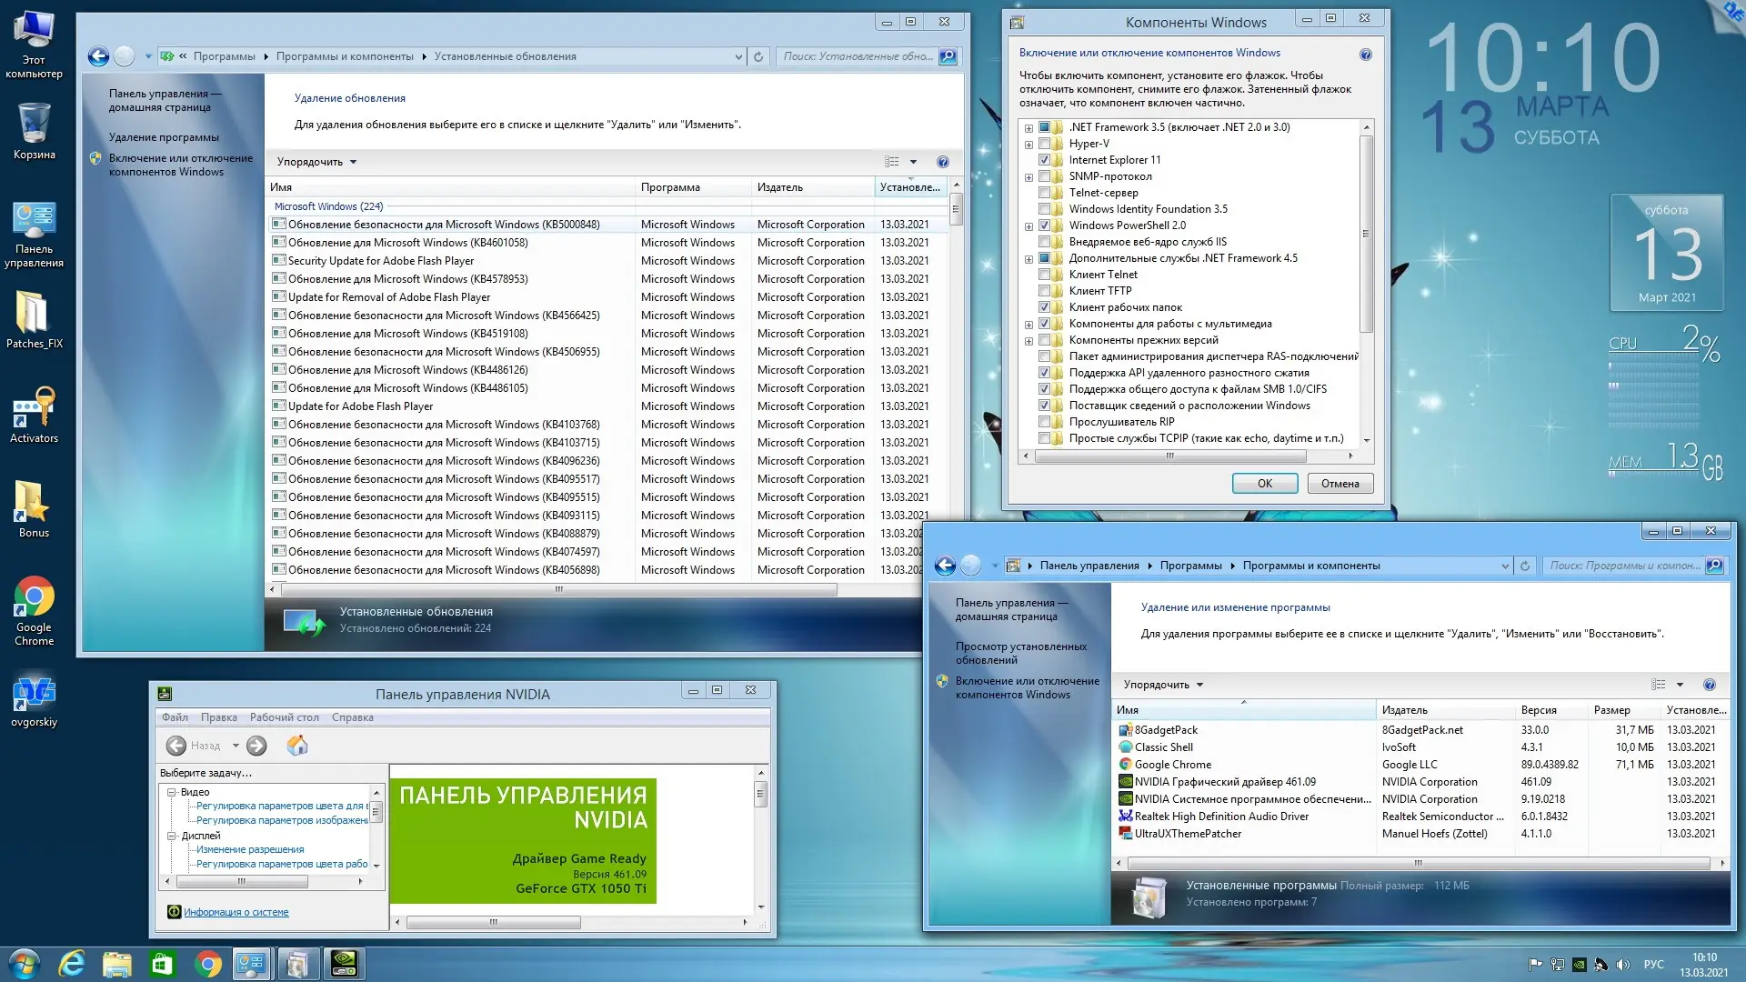
Task: Click the NVIDIA icon in taskbar
Action: [x=344, y=964]
